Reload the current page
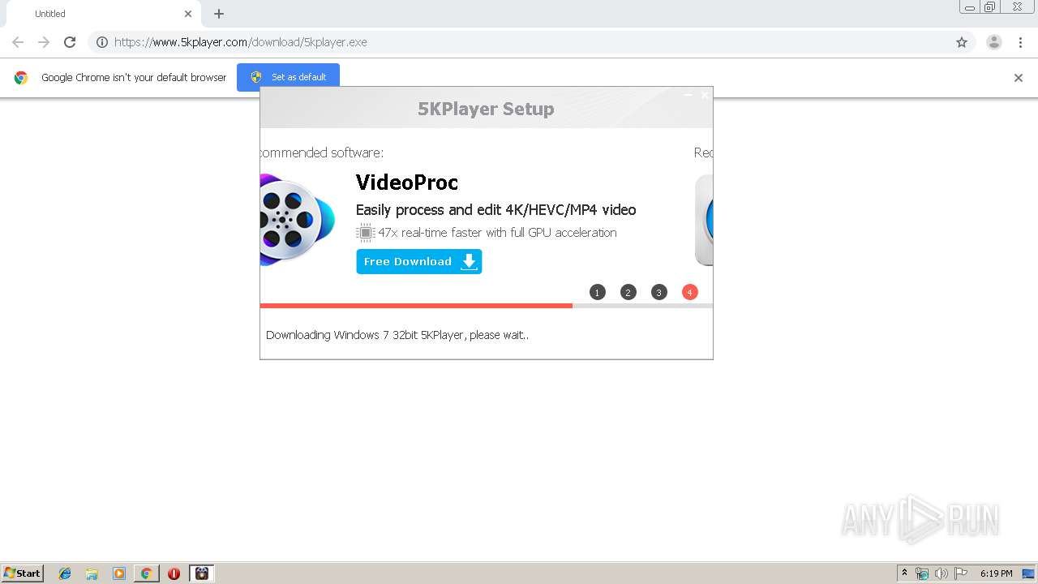The width and height of the screenshot is (1038, 584). pyautogui.click(x=70, y=42)
